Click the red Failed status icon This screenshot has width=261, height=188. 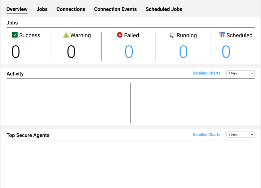[x=120, y=35]
